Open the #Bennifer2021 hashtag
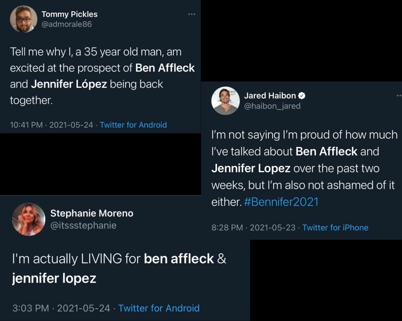Screen dimensions: 402x321 (281, 202)
